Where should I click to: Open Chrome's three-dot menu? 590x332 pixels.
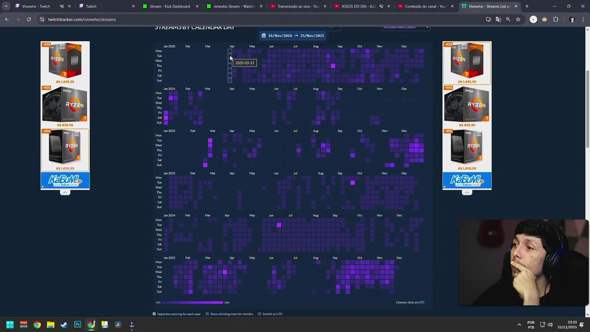584,19
